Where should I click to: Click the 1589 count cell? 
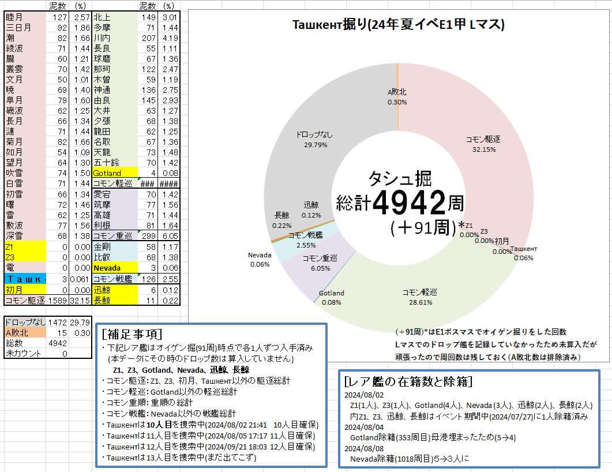[x=58, y=300]
